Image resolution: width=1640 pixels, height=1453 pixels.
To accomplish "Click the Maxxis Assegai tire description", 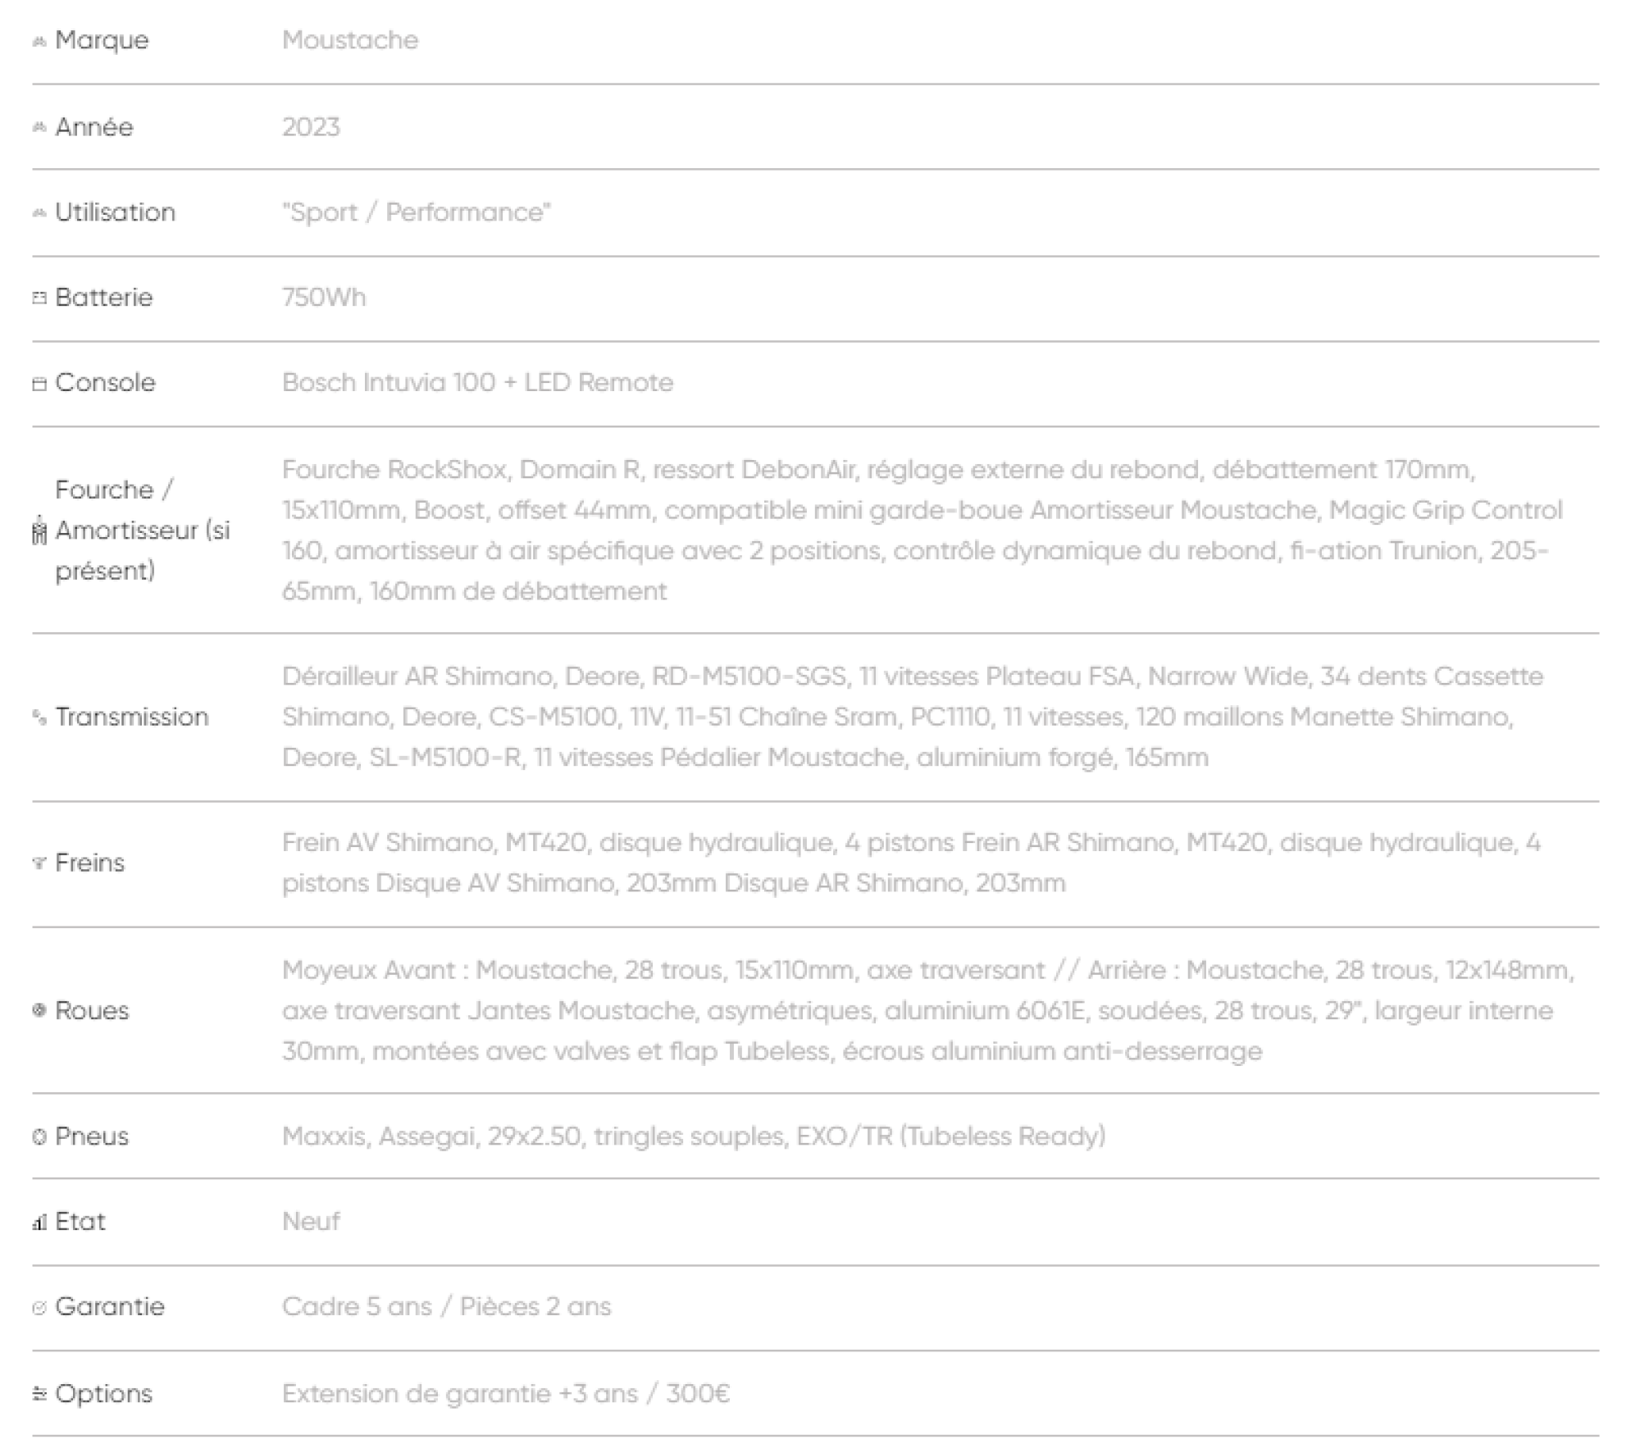I will [694, 1136].
